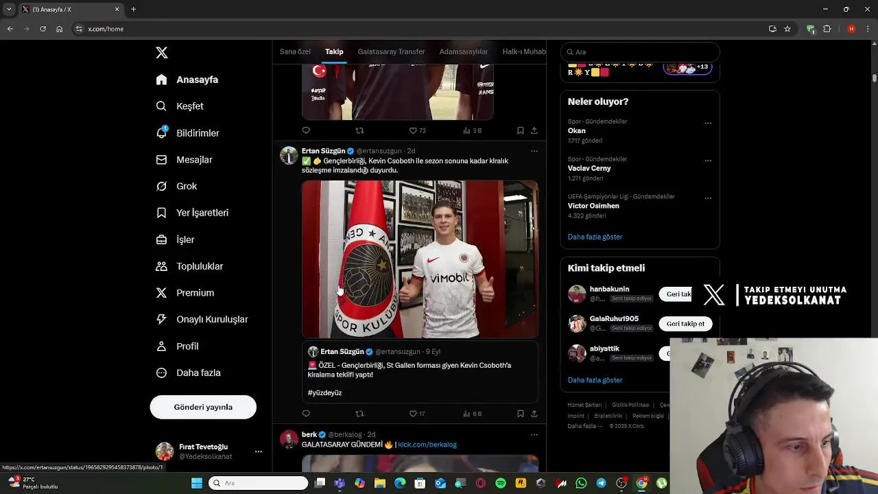View analytics of post showing 3 B

(x=473, y=130)
